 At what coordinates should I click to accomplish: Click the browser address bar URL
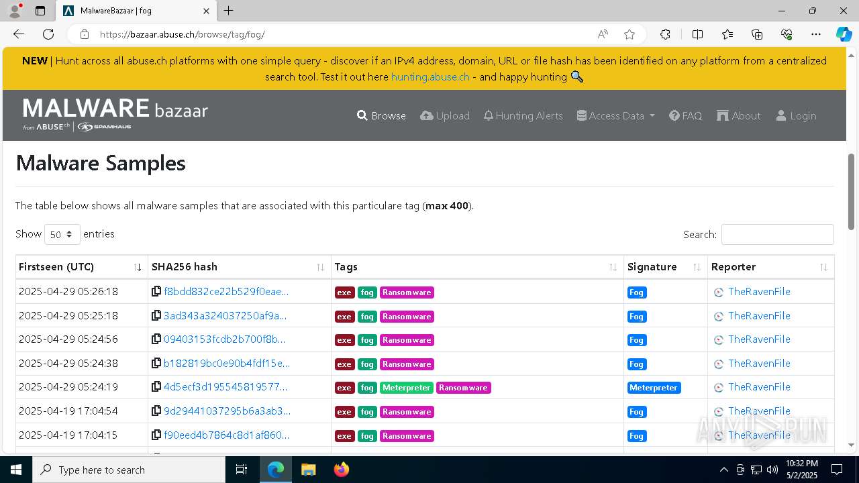tap(182, 34)
